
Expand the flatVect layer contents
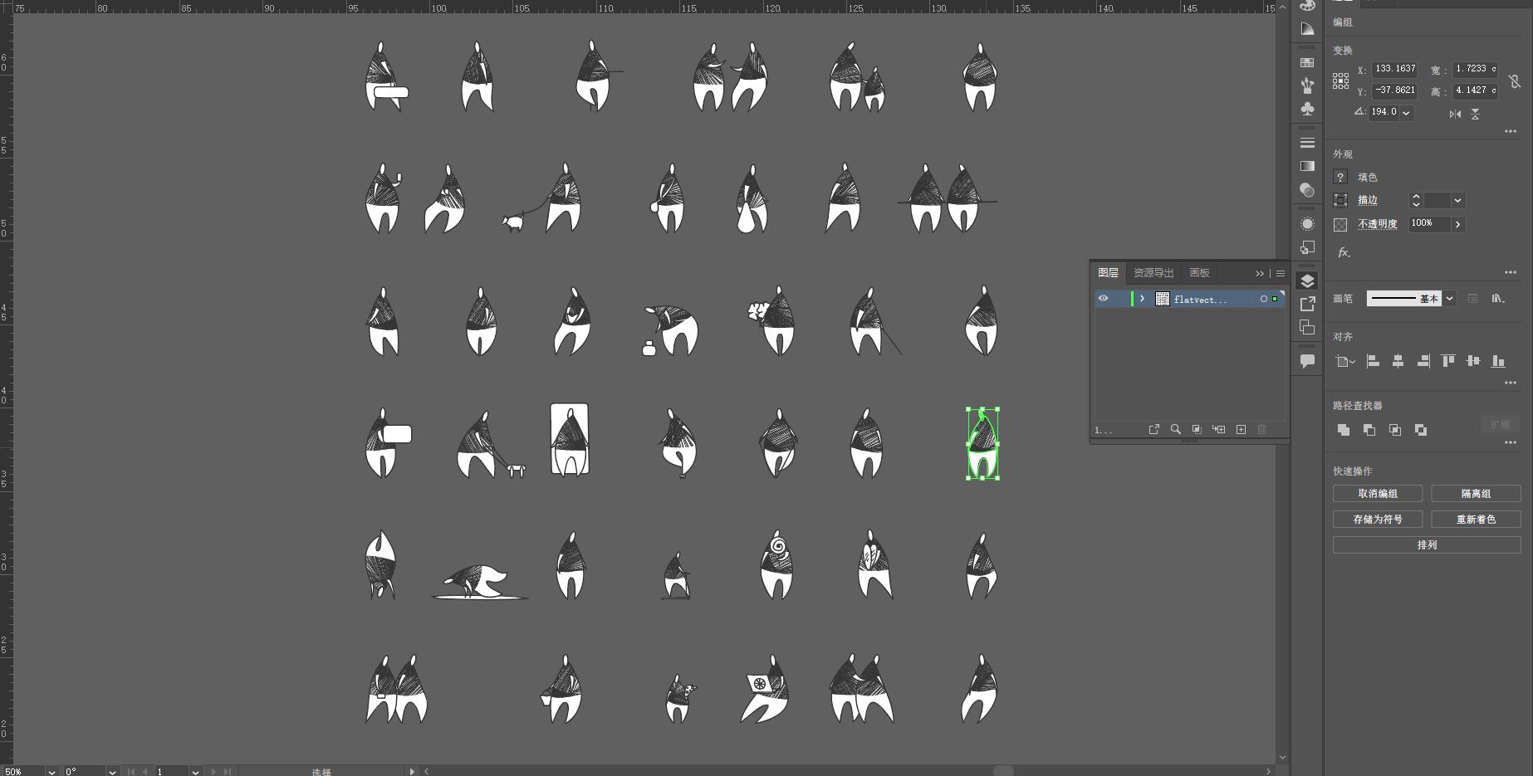click(1143, 299)
